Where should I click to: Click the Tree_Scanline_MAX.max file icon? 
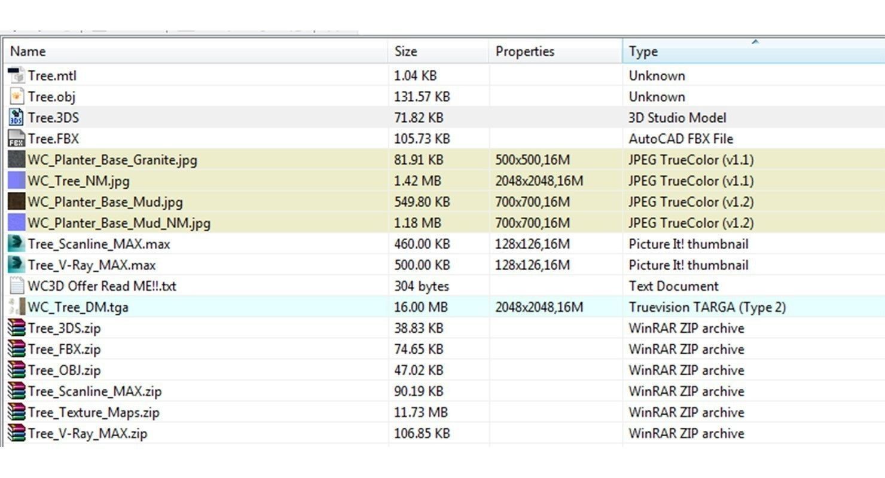[17, 244]
